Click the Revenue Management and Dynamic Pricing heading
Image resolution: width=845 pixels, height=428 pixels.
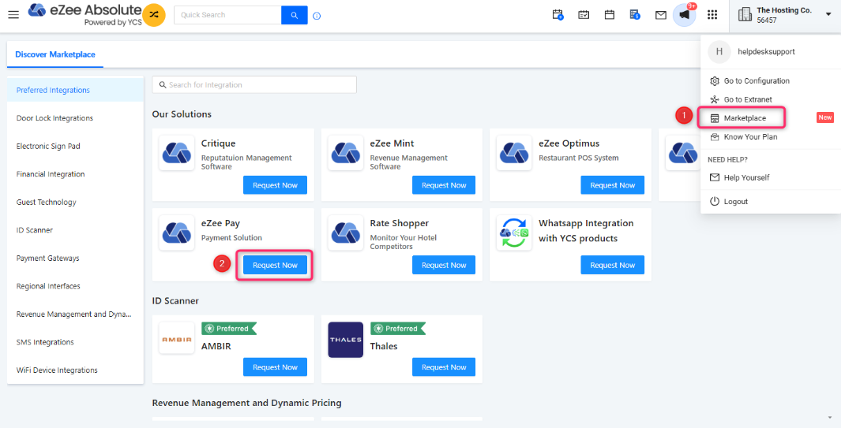click(247, 403)
